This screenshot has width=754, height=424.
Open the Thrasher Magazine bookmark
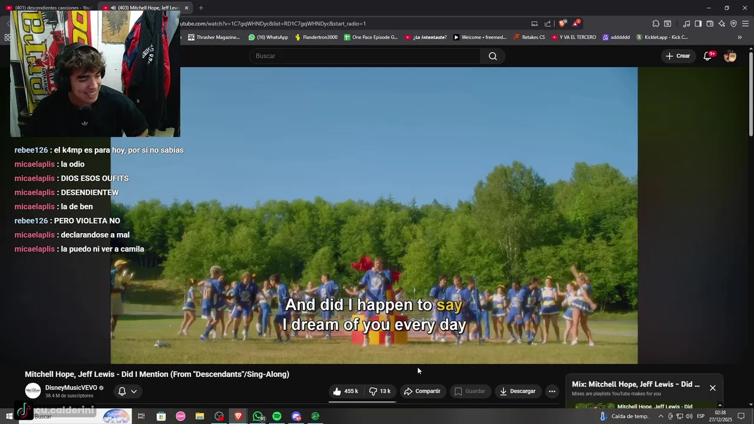[x=214, y=37]
